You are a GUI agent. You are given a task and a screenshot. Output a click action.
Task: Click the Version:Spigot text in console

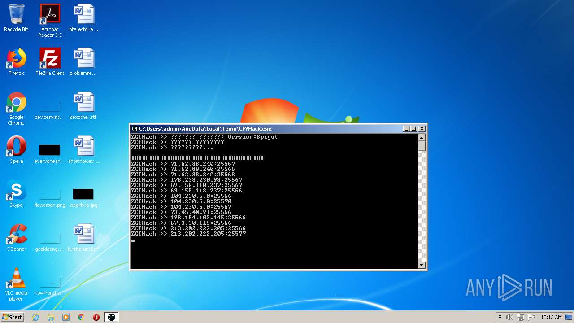tap(253, 137)
